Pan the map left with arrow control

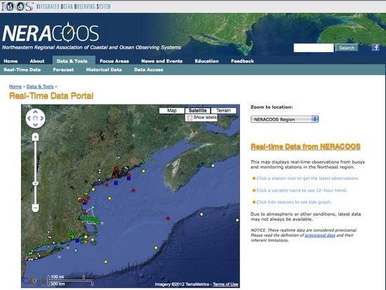pyautogui.click(x=29, y=119)
